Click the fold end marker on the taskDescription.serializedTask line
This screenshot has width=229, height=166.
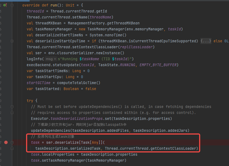(x=12, y=148)
